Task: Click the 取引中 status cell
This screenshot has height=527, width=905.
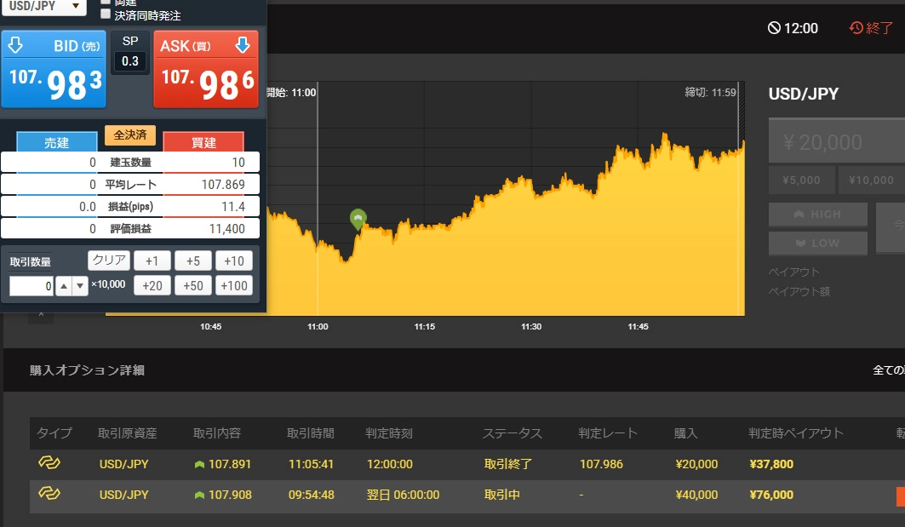Action: coord(501,495)
